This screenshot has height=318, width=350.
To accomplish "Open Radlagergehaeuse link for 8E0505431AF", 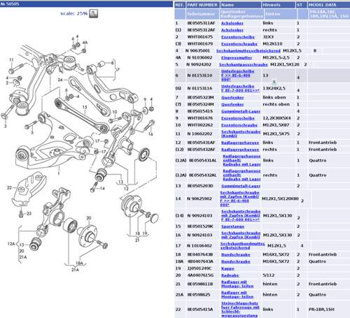I will tap(240, 143).
